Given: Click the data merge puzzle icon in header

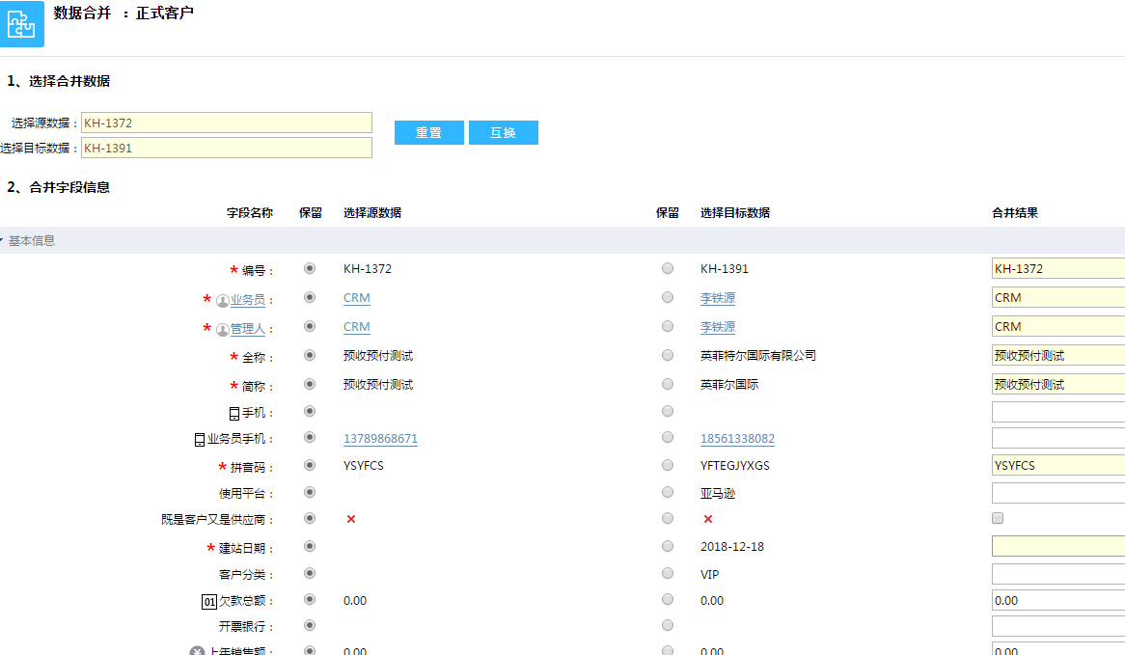Looking at the screenshot, I should pyautogui.click(x=21, y=23).
